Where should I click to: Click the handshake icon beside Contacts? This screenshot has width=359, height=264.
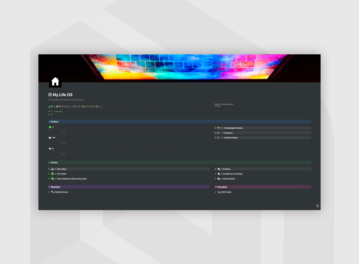point(218,133)
